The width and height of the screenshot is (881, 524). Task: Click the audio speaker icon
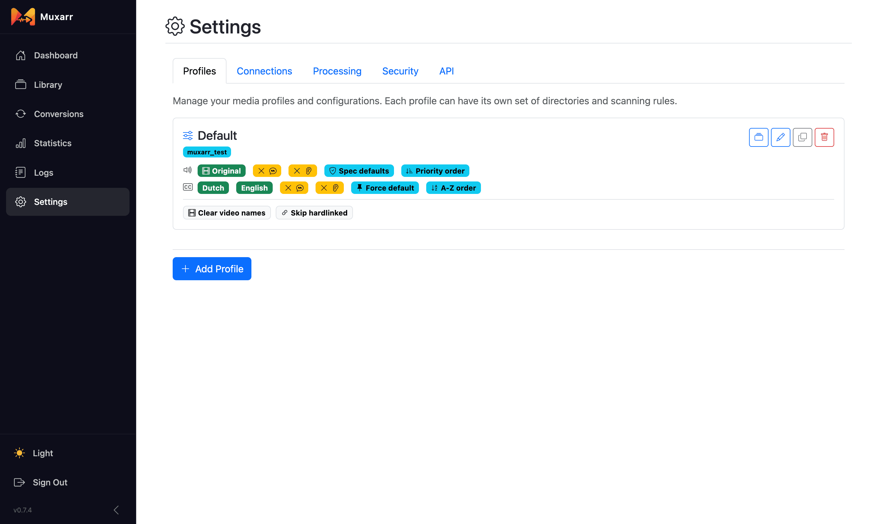pos(188,170)
